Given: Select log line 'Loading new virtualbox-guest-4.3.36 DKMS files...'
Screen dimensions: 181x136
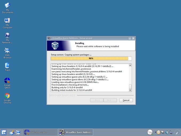Looking at the screenshot, I should [x=75, y=82].
